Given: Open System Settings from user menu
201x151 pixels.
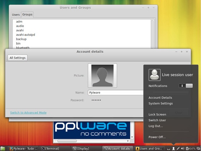Looking at the screenshot, I should point(160,103).
